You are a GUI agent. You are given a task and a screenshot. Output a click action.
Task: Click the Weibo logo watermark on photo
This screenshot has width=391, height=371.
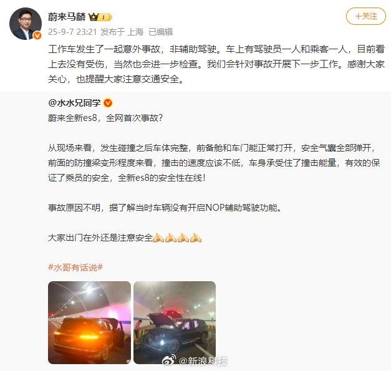pyautogui.click(x=169, y=360)
